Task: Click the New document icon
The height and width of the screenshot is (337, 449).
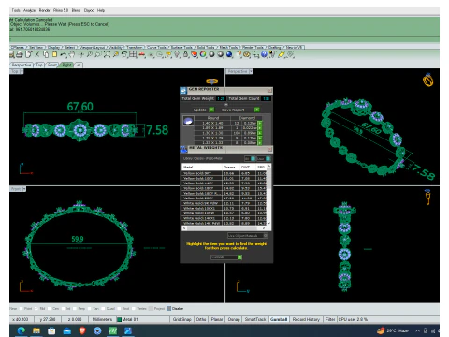Action: point(28,54)
